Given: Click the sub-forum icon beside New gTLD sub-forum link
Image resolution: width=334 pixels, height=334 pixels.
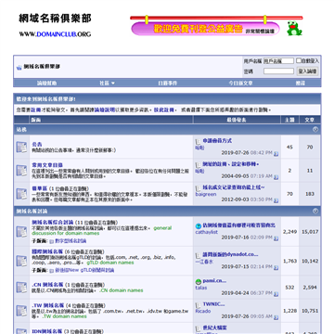Looking at the screenshot, I should [x=52, y=270].
